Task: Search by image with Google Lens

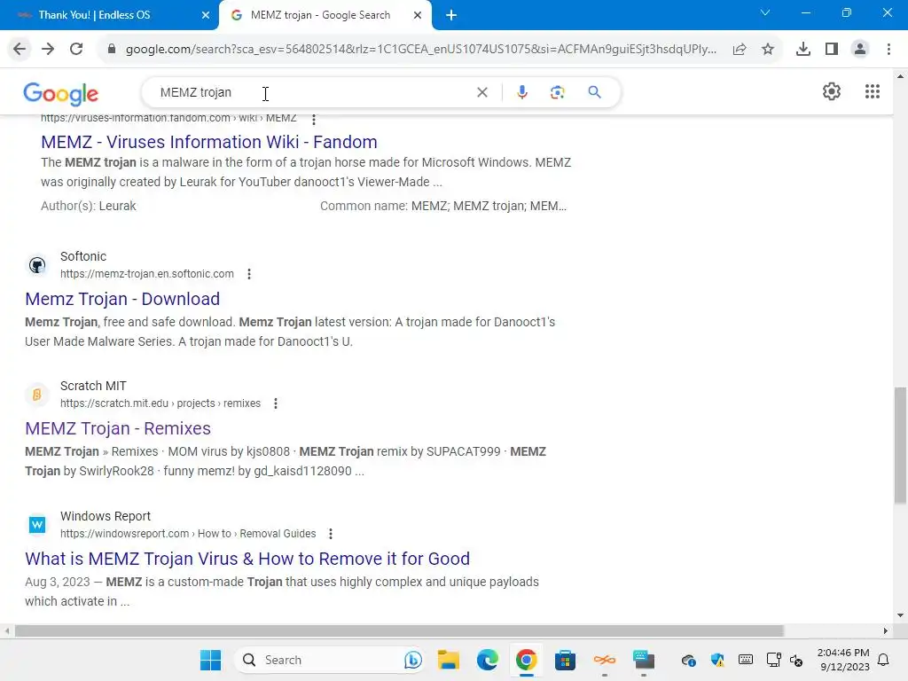Action: point(557,92)
